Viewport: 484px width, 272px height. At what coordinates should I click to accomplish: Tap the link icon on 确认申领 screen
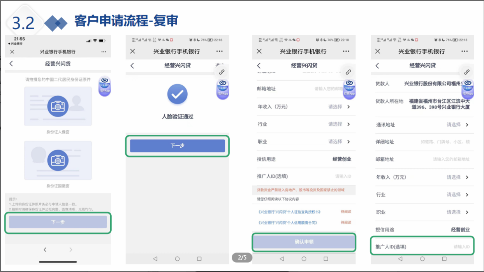[x=348, y=72]
